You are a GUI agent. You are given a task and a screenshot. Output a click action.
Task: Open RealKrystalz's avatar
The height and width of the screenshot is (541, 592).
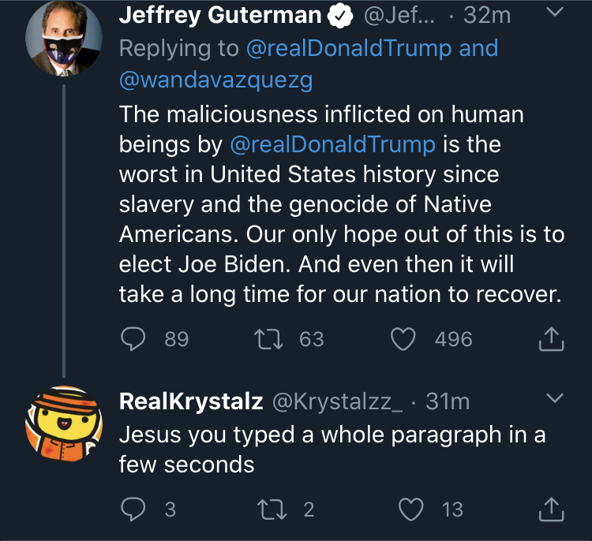point(63,423)
